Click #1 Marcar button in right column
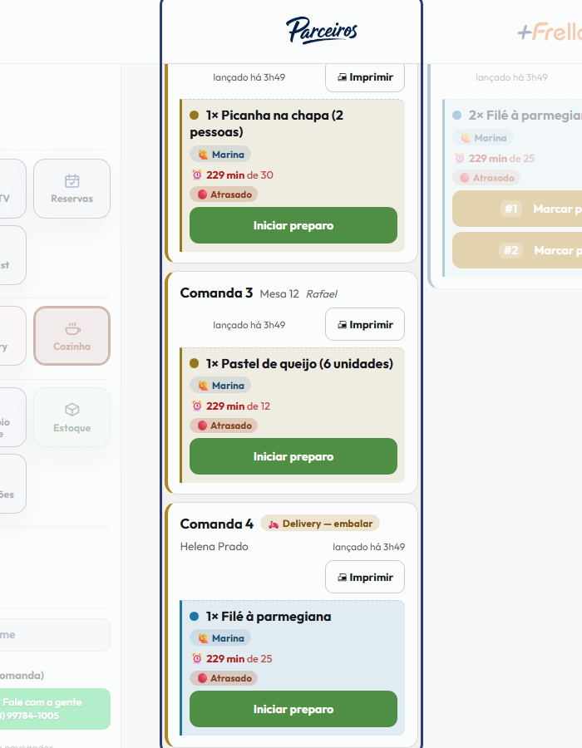The height and width of the screenshot is (748, 582). (x=517, y=209)
